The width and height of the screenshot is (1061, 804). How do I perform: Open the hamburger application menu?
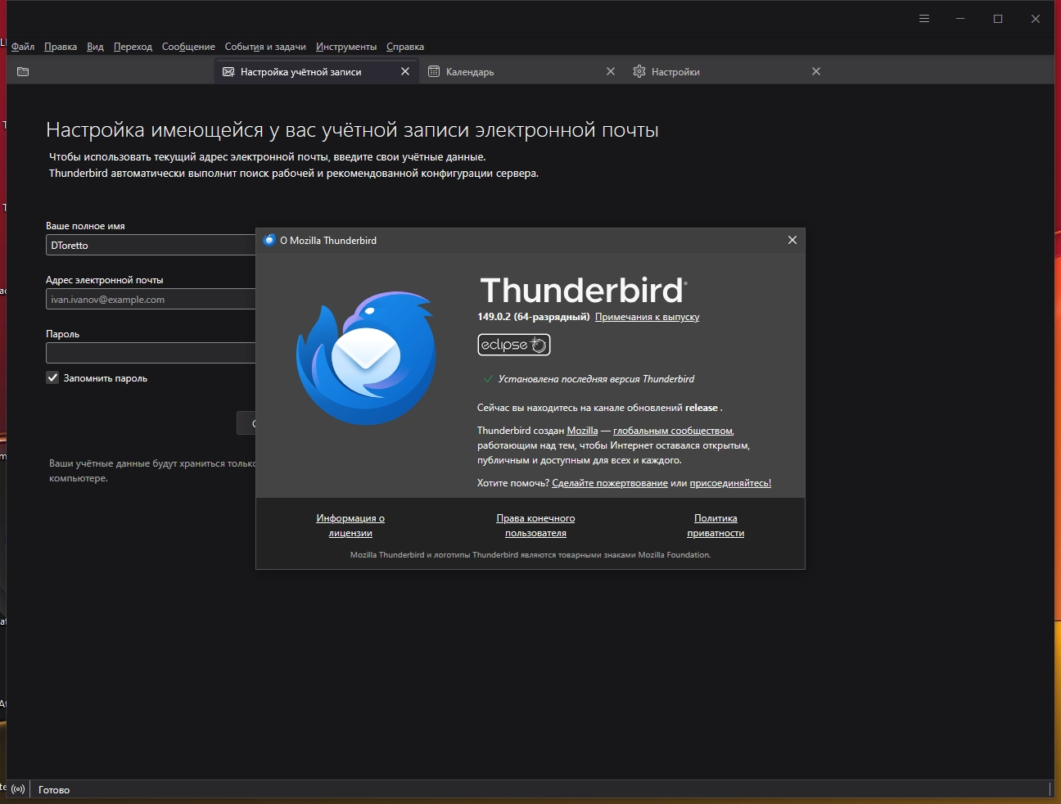pos(924,19)
